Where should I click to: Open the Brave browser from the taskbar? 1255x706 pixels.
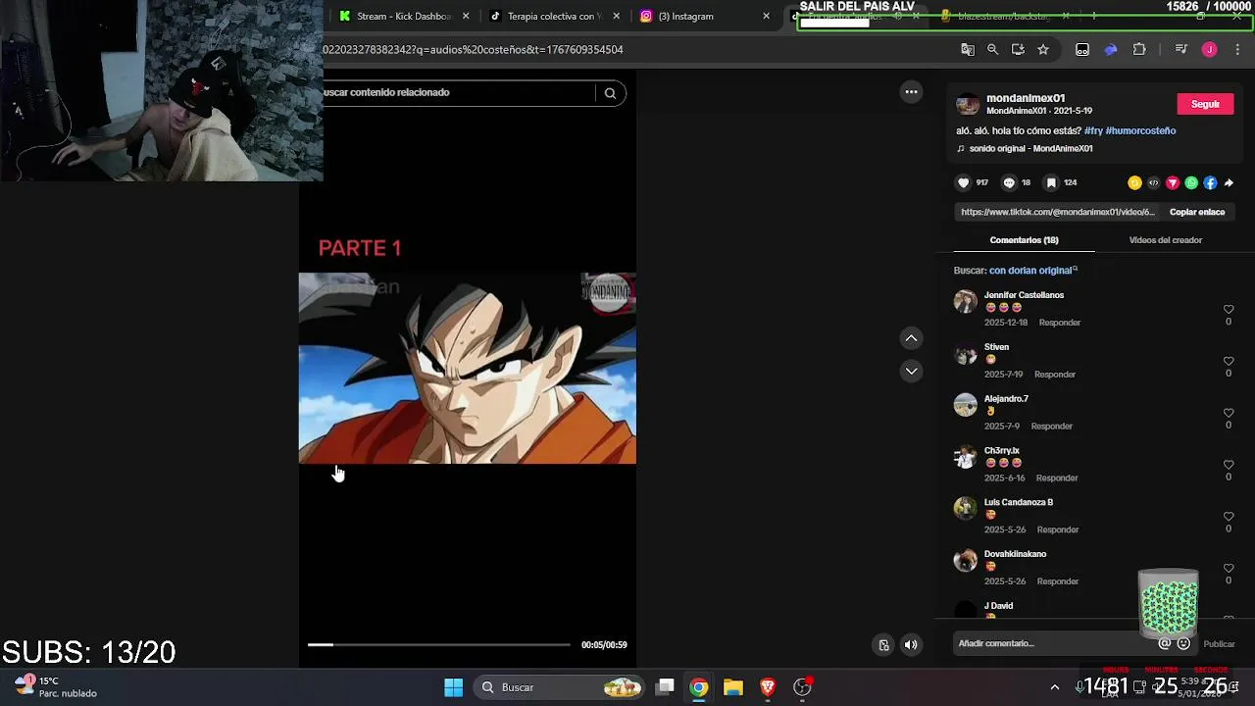(x=768, y=687)
